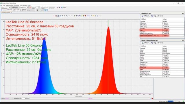Click the red-framed spectrum icon in graph toolbar
Screen dimensions: 185x104
click(85, 16)
